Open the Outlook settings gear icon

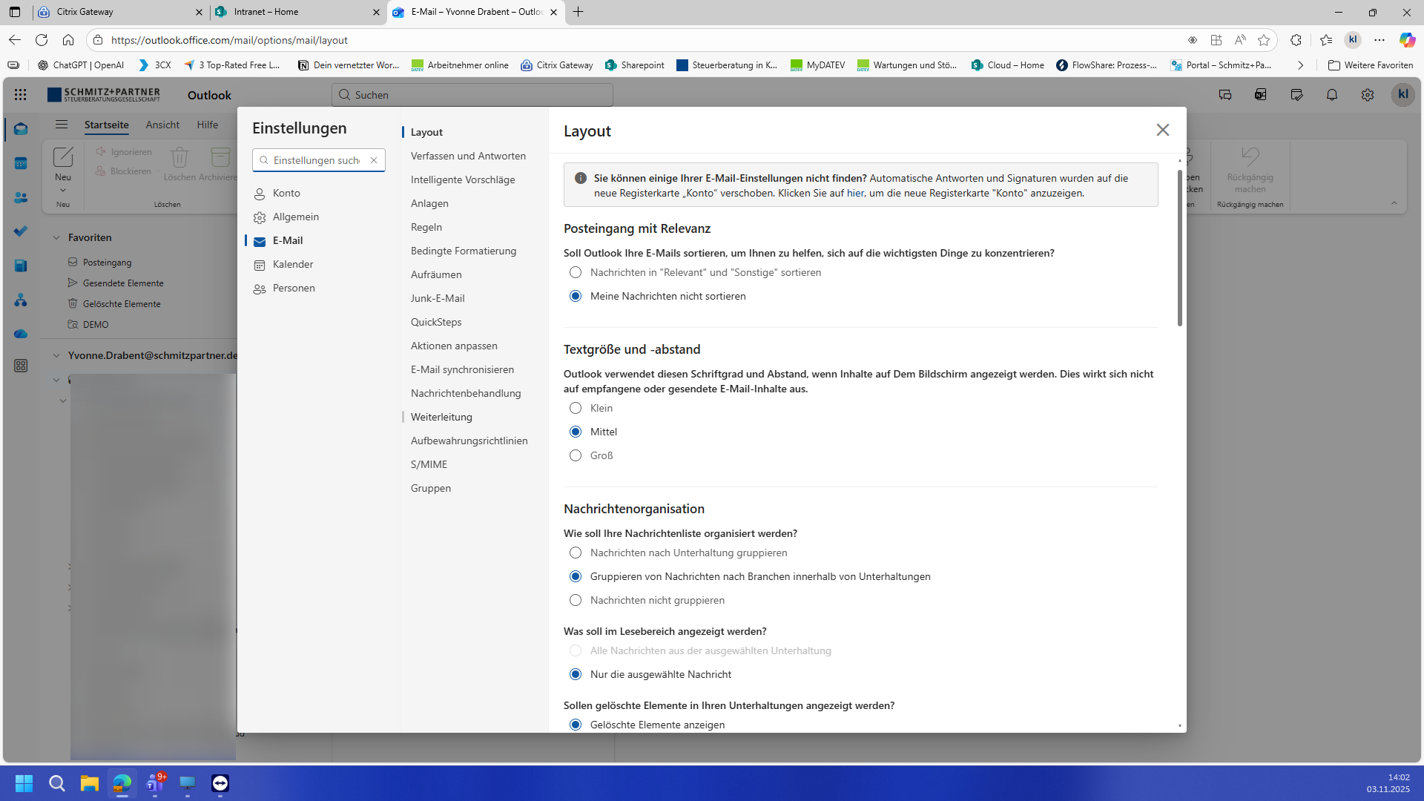point(1368,95)
